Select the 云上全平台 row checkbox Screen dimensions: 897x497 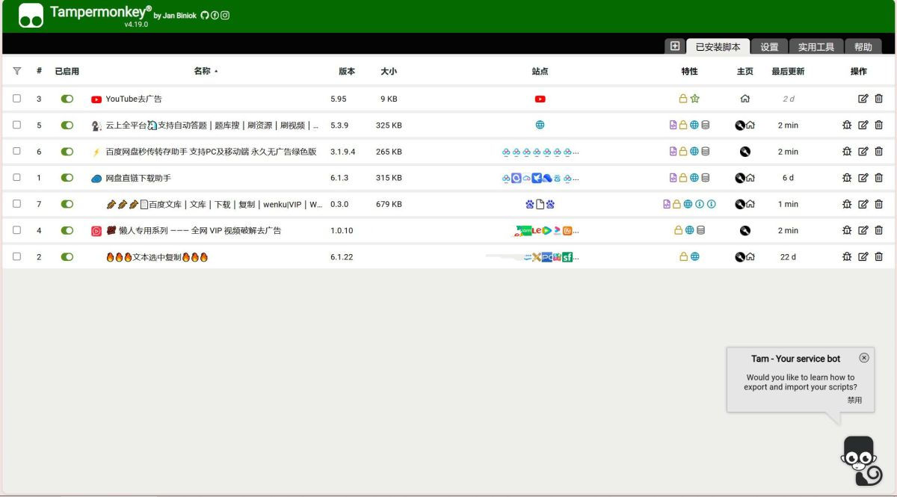[17, 125]
